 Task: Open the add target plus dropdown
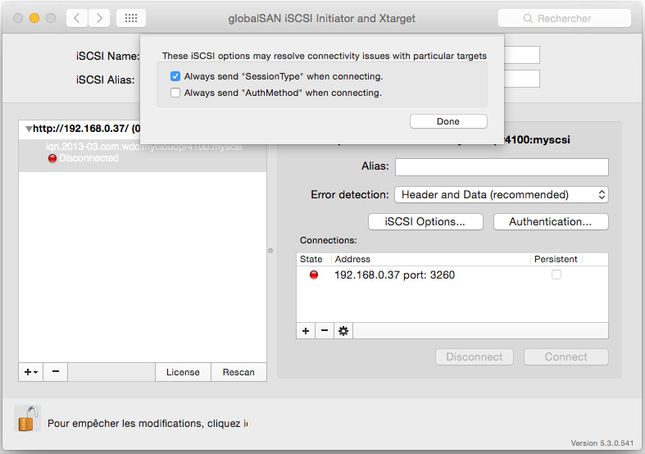(31, 372)
